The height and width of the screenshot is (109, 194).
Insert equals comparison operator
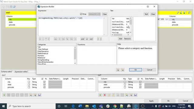point(55,39)
